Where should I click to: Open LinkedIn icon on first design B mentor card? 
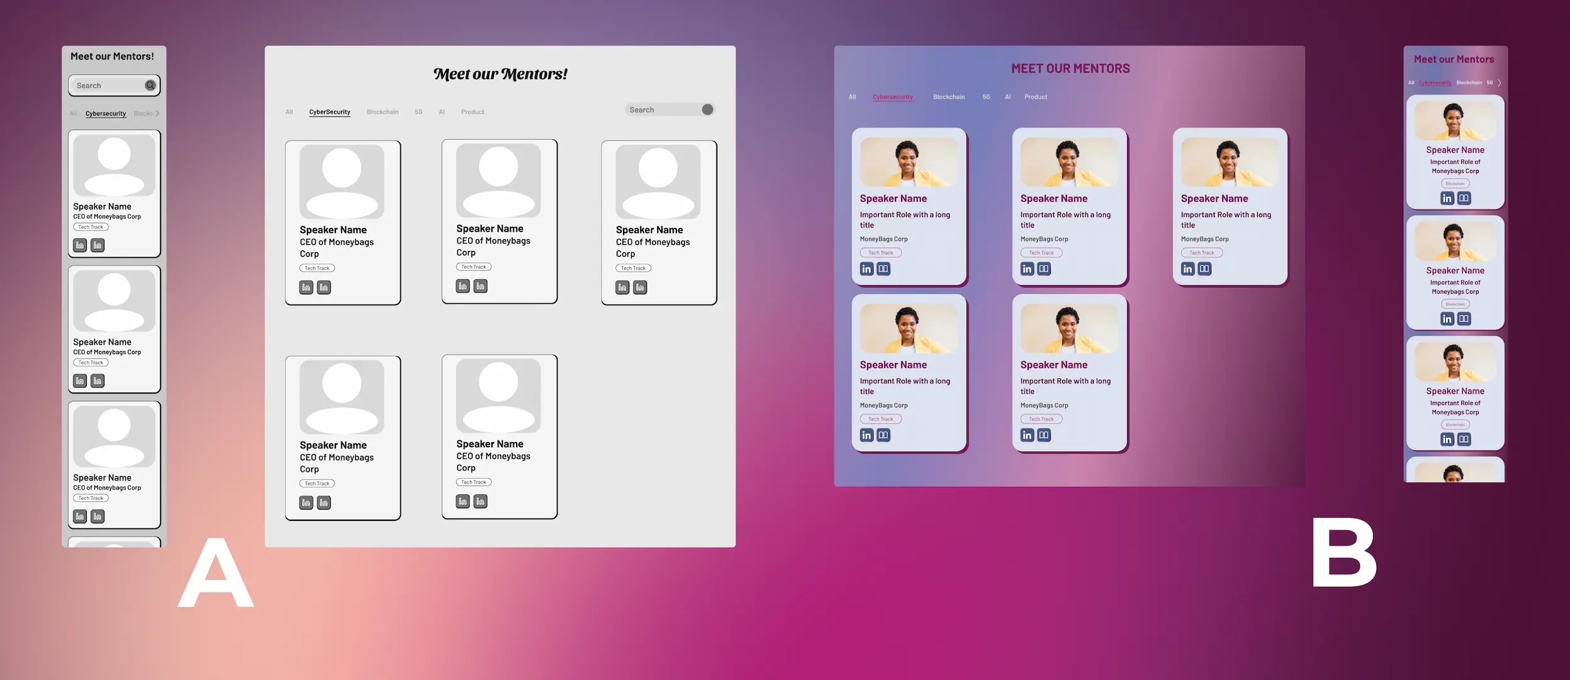[x=866, y=268]
